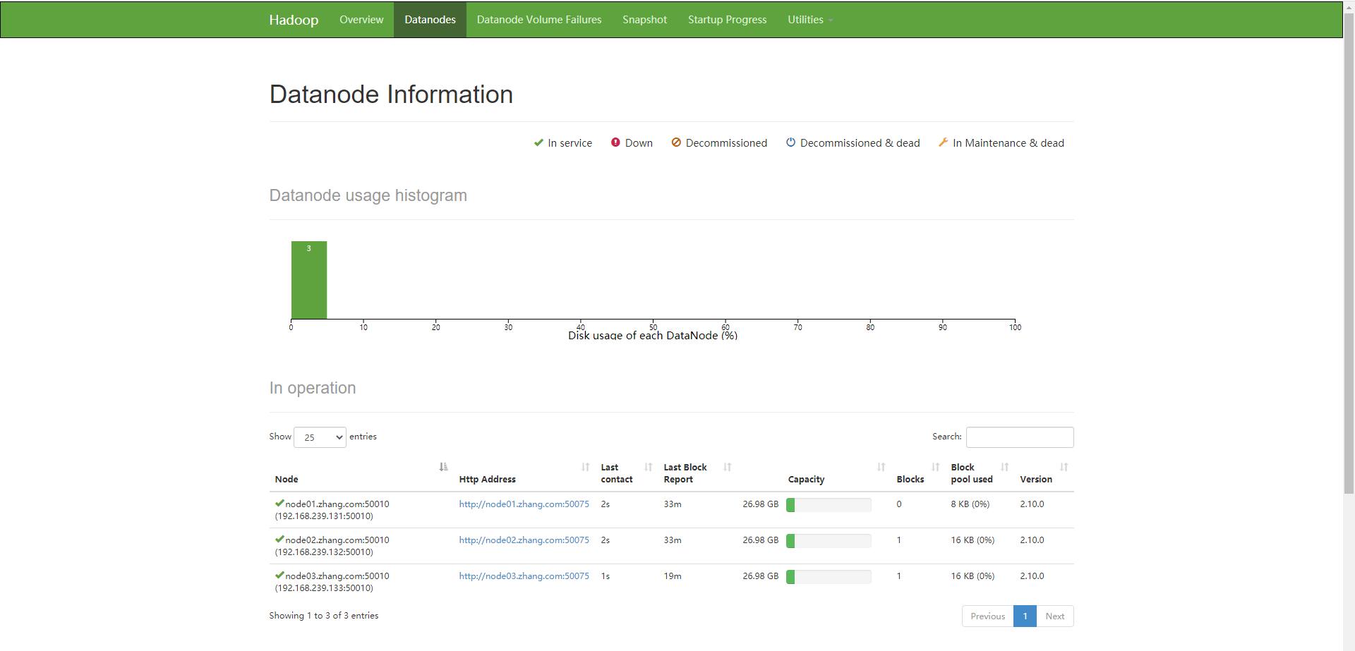Click the Decommissioned & dead power icon

point(790,142)
